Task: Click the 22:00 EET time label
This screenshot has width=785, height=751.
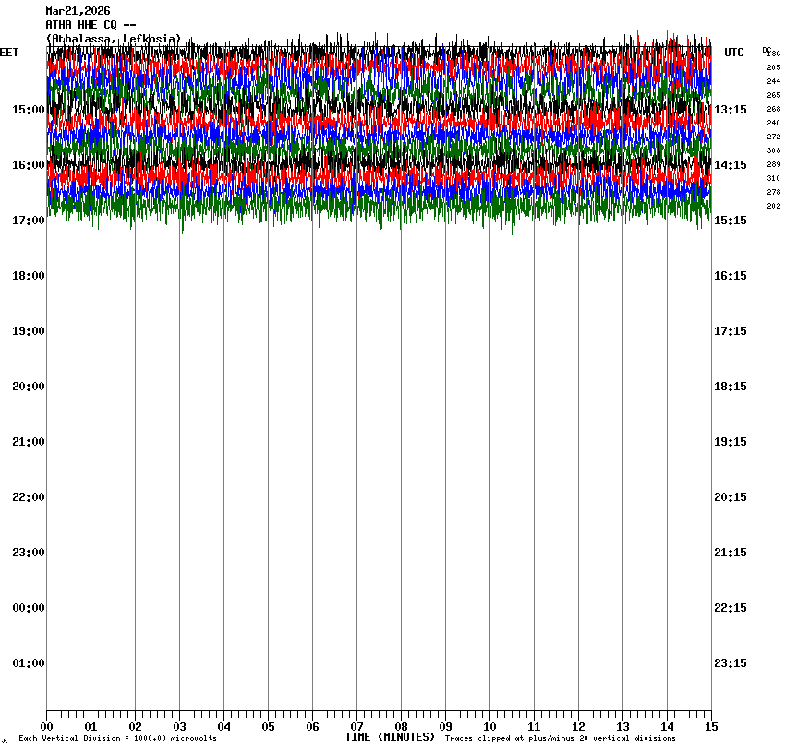Action: 28,497
